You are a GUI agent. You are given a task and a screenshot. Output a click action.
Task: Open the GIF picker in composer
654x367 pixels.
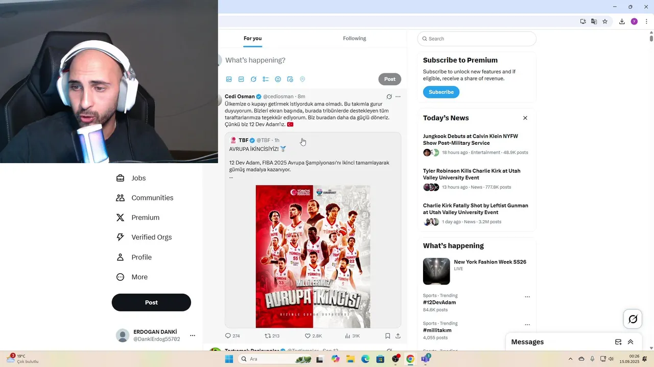[x=241, y=79]
